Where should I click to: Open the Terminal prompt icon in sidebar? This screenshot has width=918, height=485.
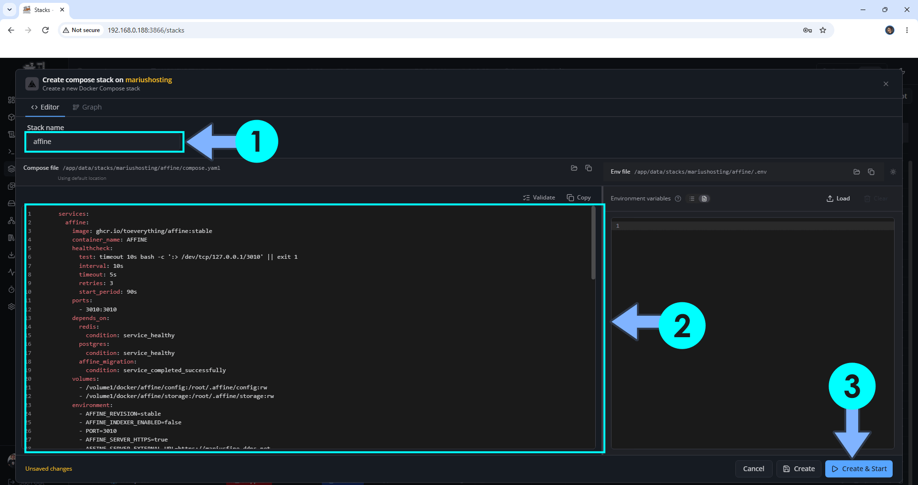pyautogui.click(x=11, y=152)
